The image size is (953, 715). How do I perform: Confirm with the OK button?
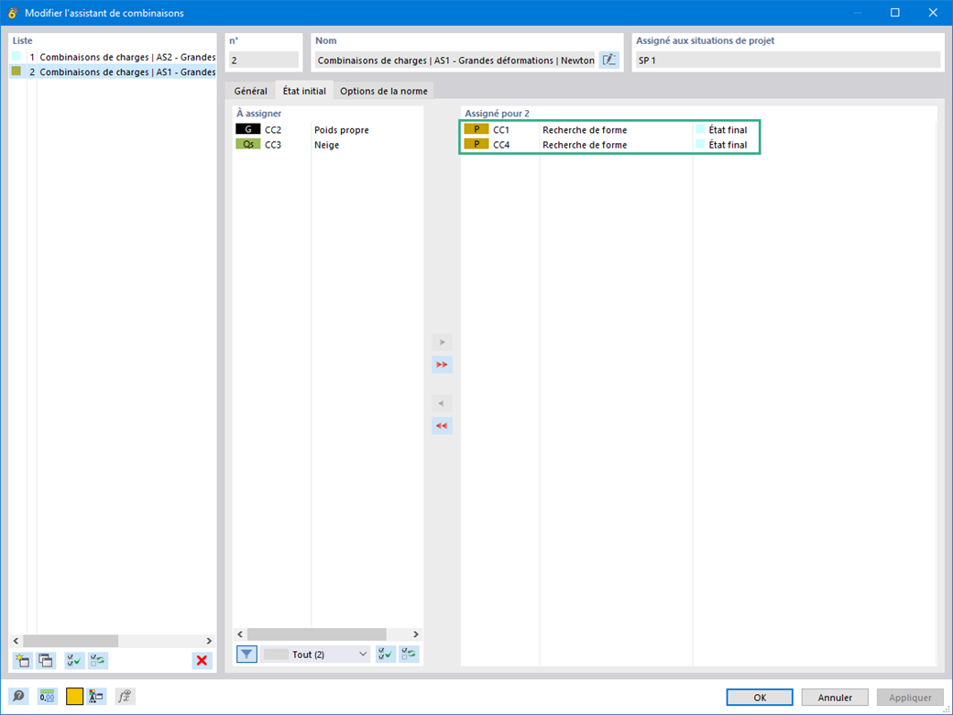click(x=760, y=698)
